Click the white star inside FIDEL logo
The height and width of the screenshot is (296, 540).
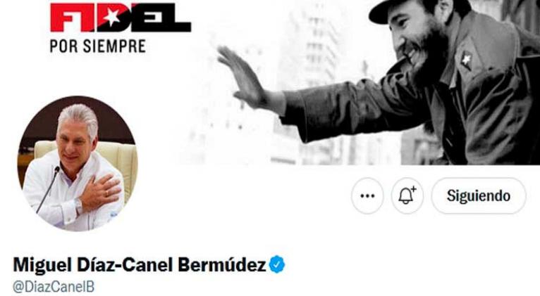coord(112,16)
